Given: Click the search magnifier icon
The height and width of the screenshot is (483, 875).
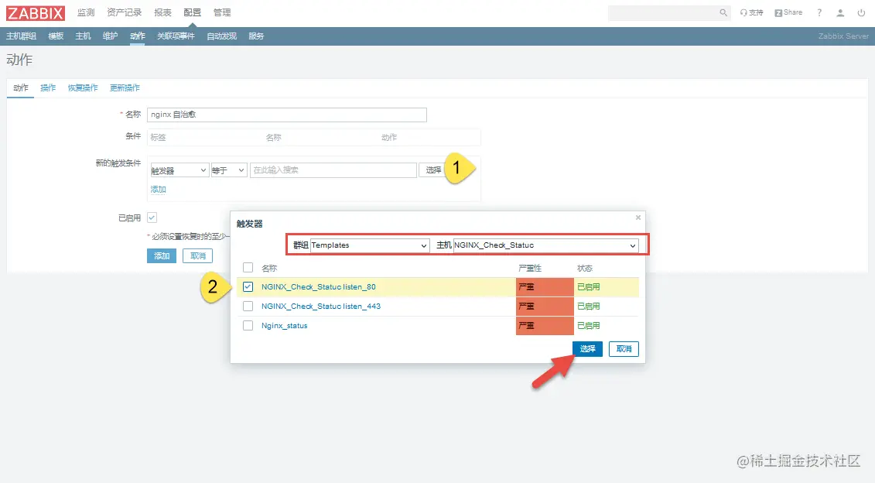Looking at the screenshot, I should [x=723, y=12].
